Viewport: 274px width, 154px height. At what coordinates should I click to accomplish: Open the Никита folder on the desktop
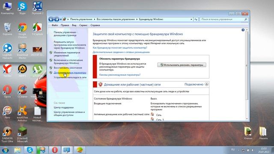263,133
